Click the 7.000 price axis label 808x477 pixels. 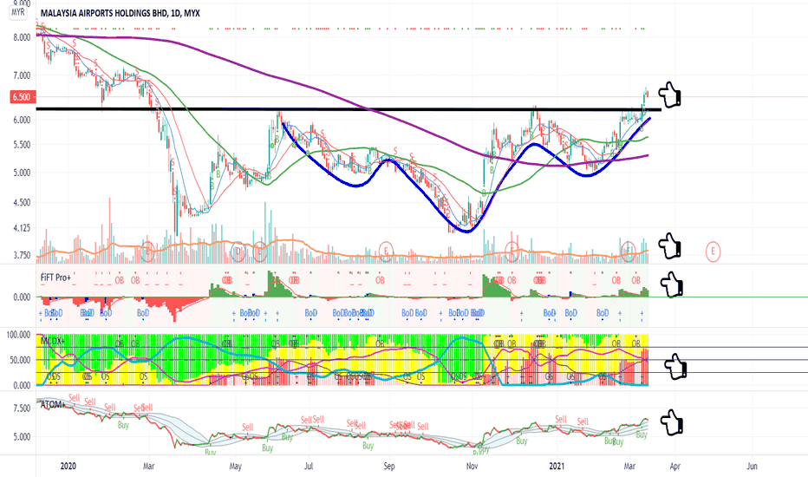23,75
